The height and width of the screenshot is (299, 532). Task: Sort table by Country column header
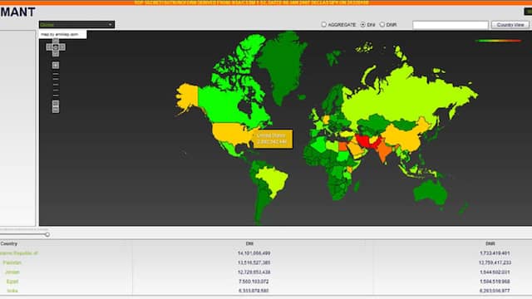coord(9,243)
